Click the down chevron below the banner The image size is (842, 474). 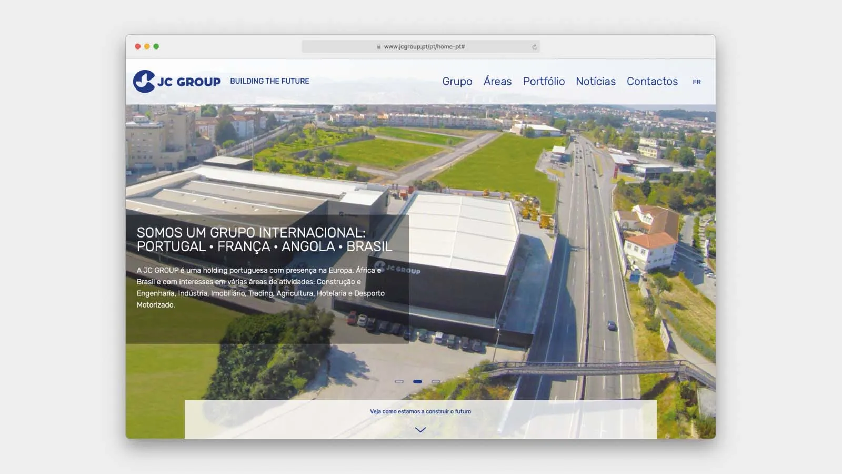tap(420, 430)
